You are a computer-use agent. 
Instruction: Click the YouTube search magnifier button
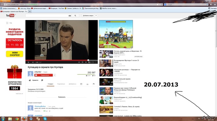(75, 16)
